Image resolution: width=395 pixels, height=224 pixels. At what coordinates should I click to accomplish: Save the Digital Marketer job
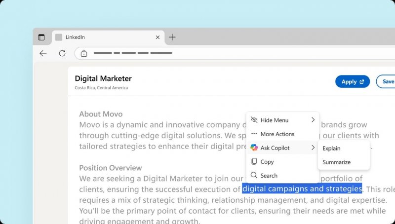(387, 81)
